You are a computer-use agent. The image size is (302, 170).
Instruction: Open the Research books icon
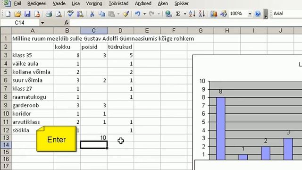[x=80, y=14]
